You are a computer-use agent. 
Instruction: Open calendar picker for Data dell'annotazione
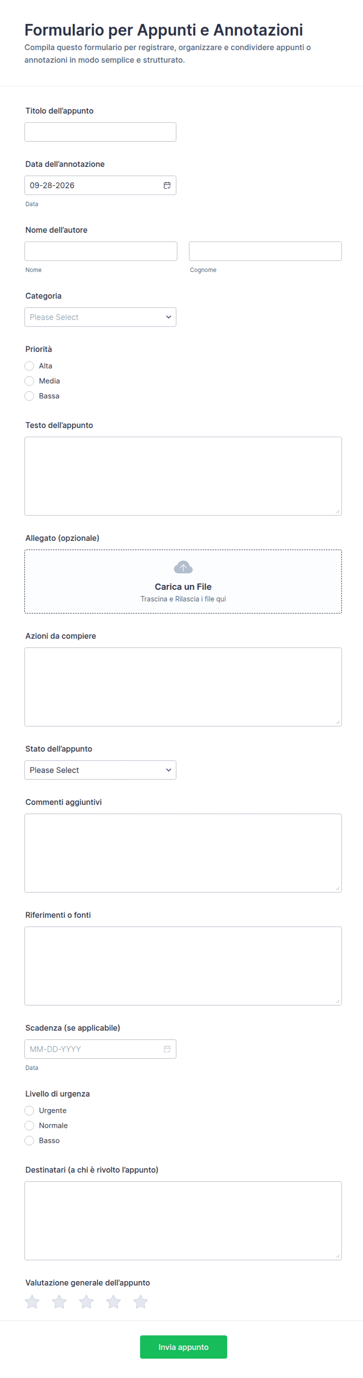(167, 185)
